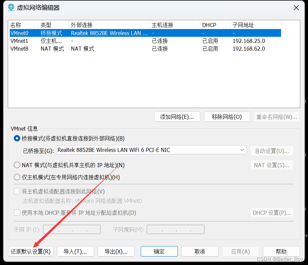Click 导入(T)... button
The height and width of the screenshot is (265, 308).
[75, 251]
